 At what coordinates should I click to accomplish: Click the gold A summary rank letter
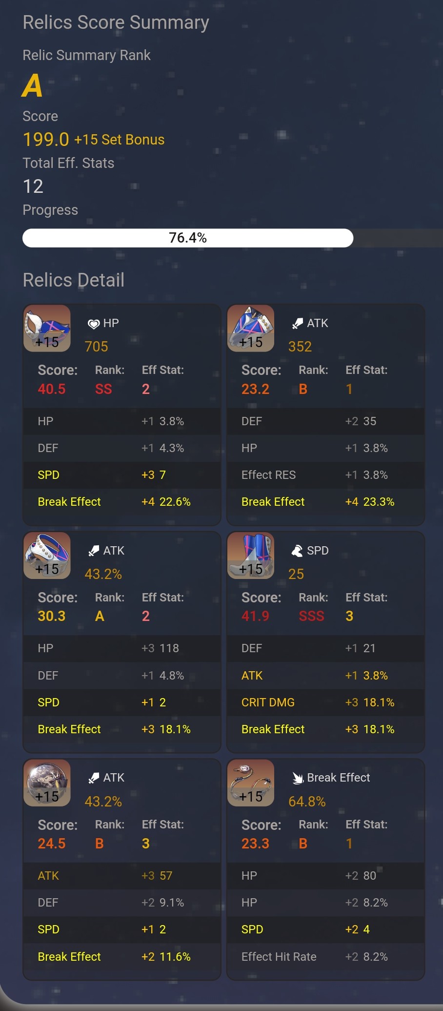[32, 86]
